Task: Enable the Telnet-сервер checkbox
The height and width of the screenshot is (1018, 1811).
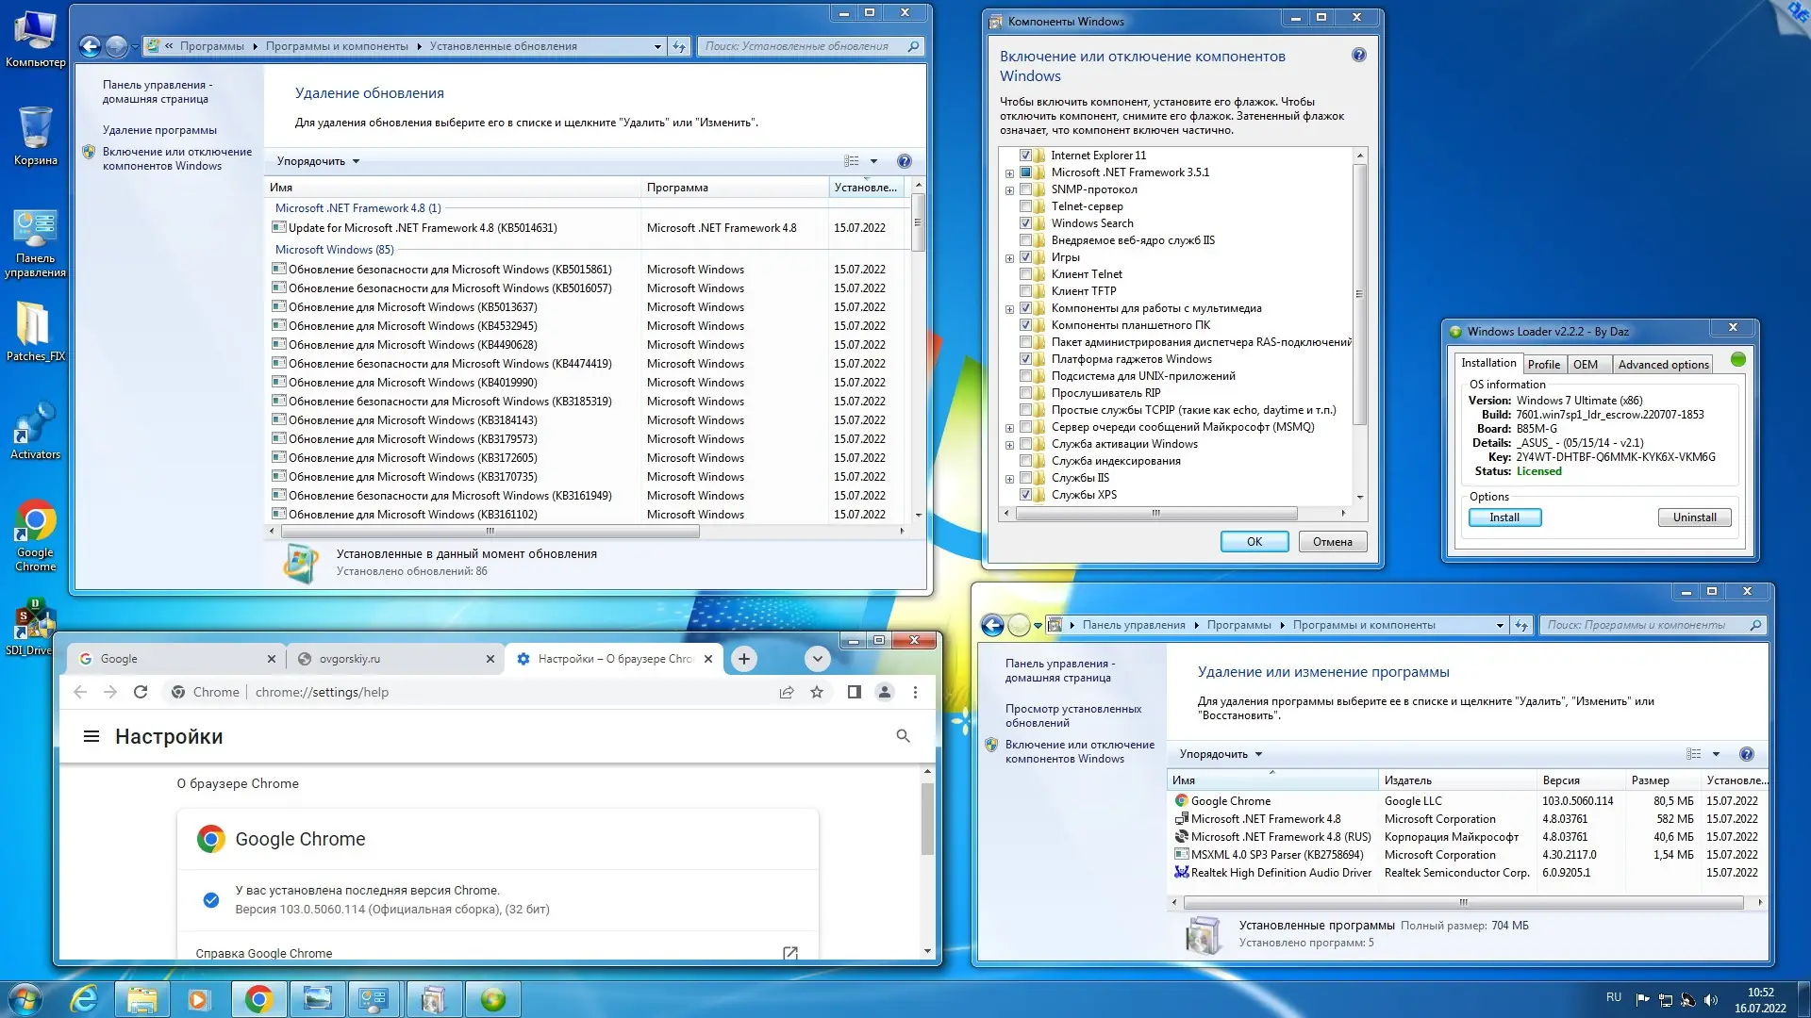Action: (1025, 206)
